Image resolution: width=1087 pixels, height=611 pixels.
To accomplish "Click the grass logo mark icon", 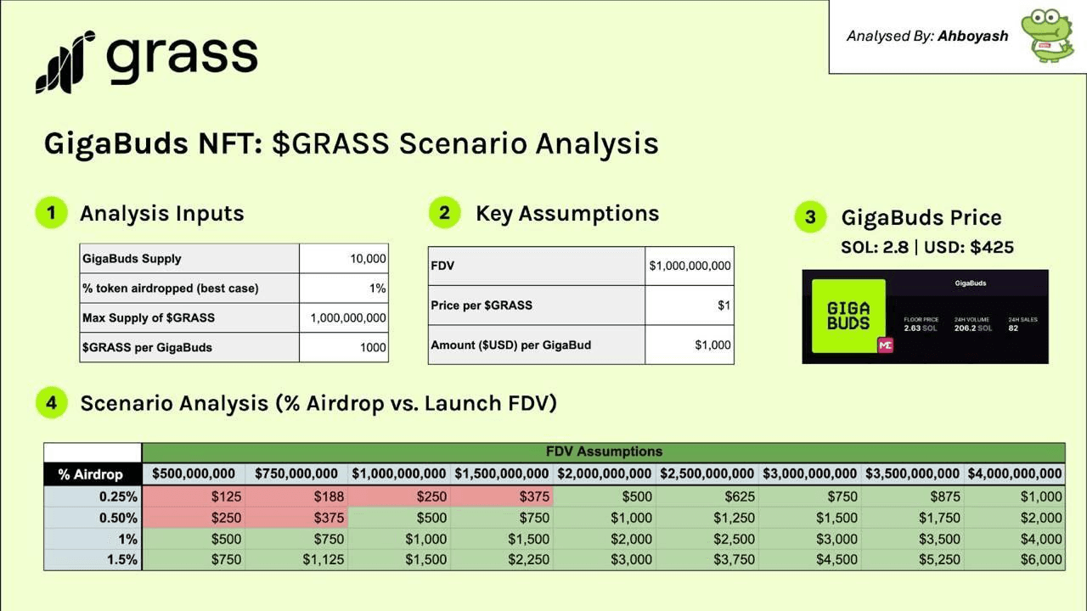I will tap(65, 62).
